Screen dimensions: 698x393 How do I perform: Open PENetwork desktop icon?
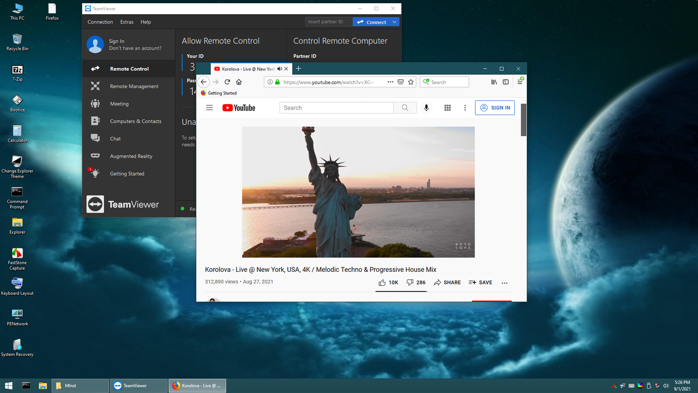click(x=17, y=317)
